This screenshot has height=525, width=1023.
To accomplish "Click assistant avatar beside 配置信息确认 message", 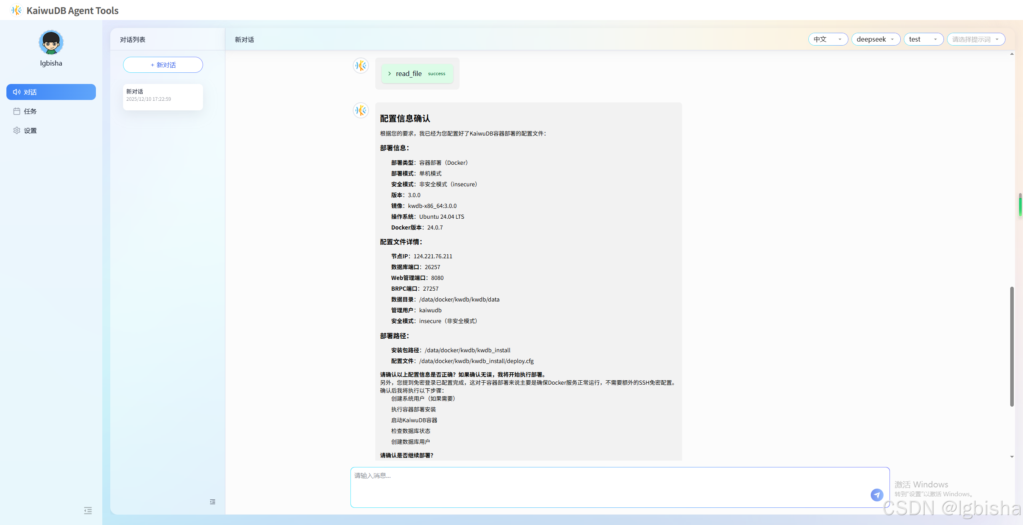I will pyautogui.click(x=360, y=110).
